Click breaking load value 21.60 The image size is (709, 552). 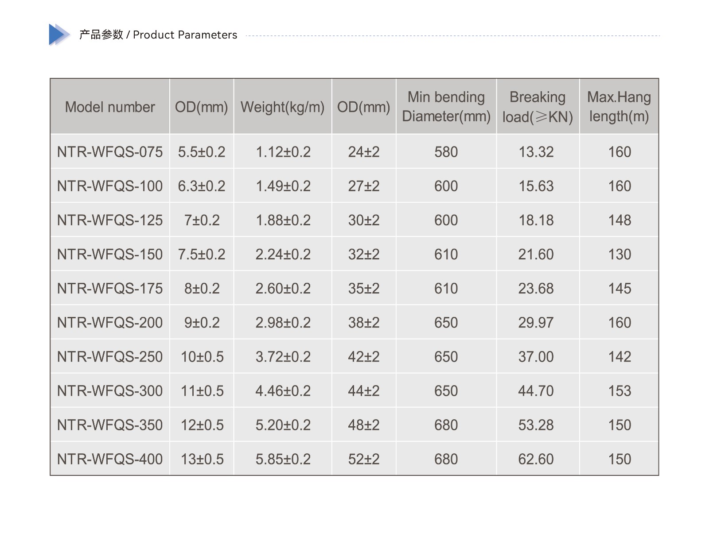[x=536, y=254]
